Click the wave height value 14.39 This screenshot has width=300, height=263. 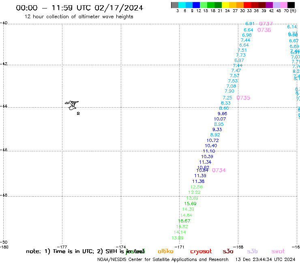point(188,209)
